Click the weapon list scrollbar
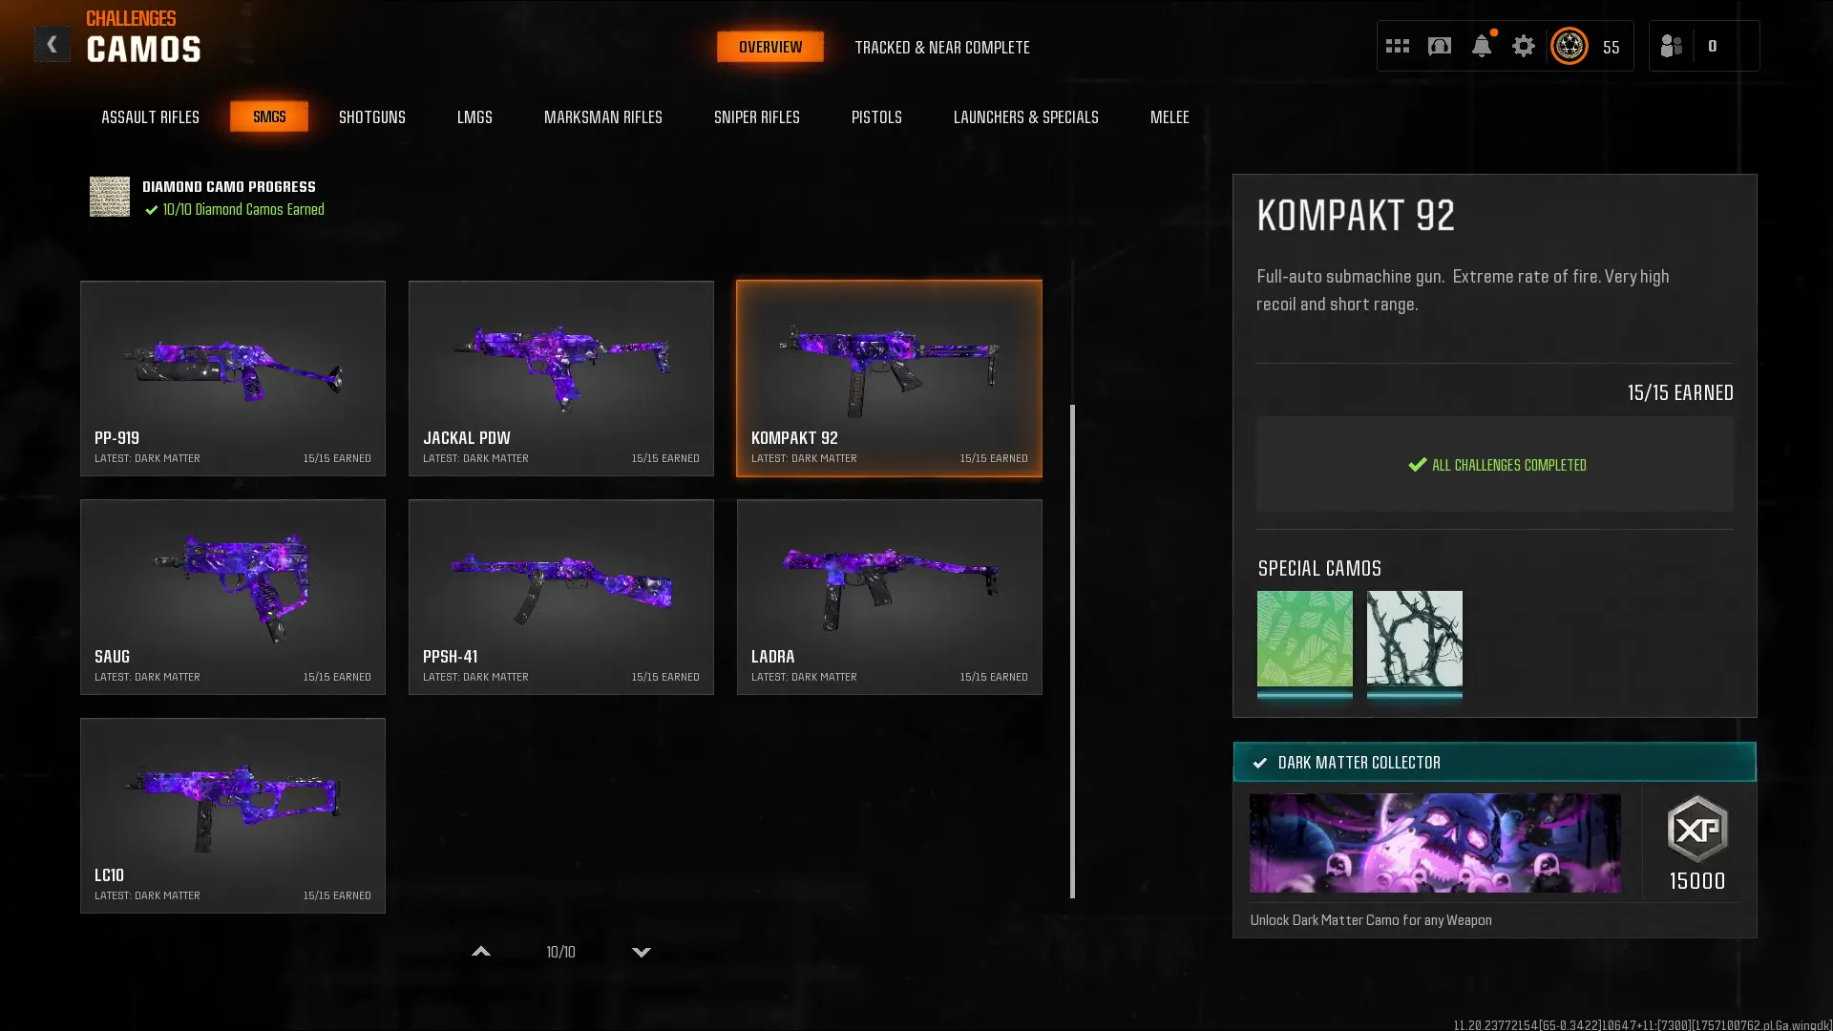 coord(1072,649)
